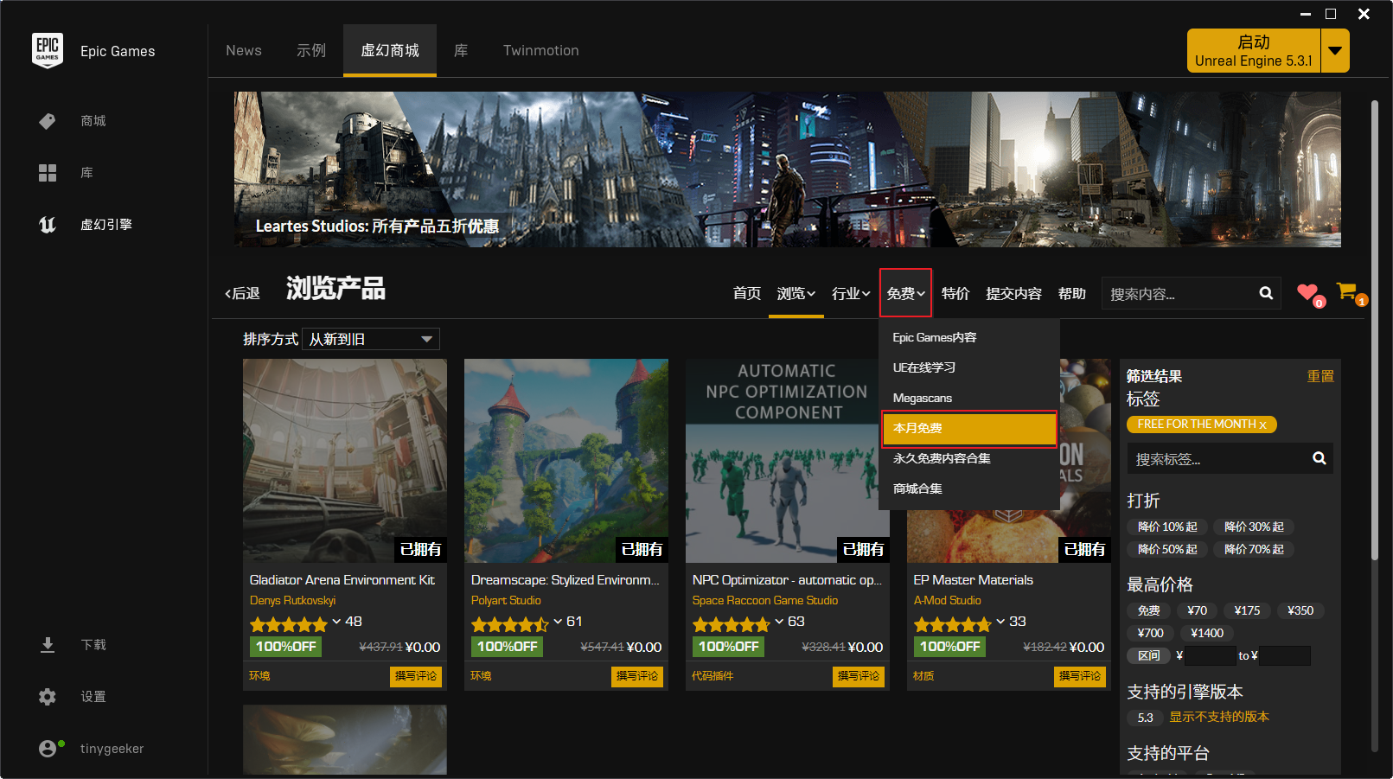Open the 商城 store tag icon in sidebar
Image resolution: width=1393 pixels, height=779 pixels.
[48, 121]
